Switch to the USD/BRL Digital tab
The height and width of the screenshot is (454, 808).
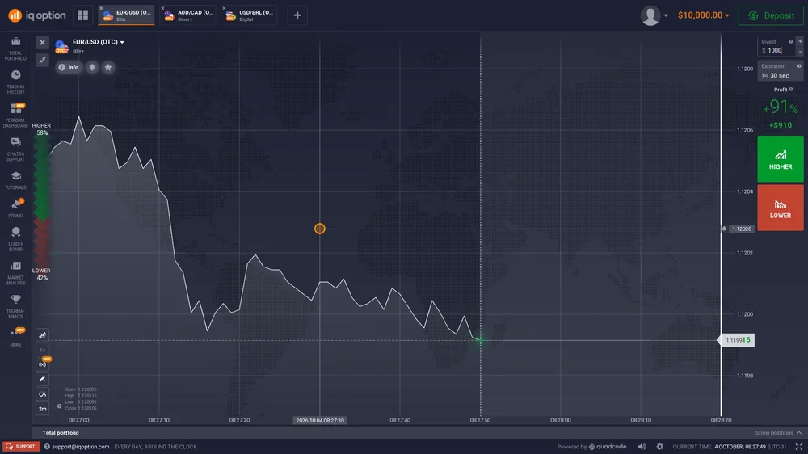click(x=250, y=15)
